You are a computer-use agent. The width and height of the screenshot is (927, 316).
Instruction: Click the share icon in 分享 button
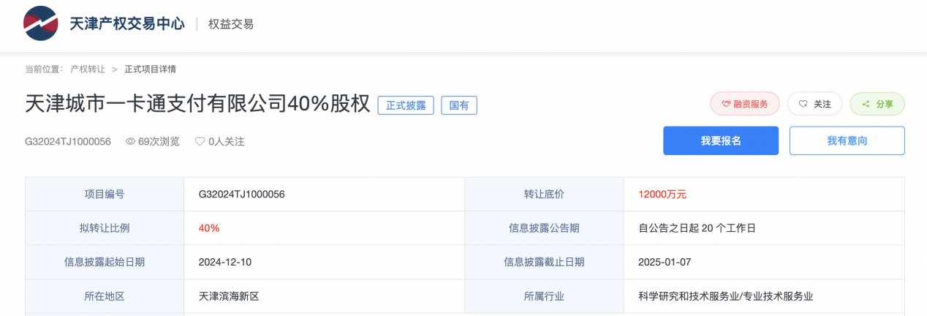click(x=866, y=104)
